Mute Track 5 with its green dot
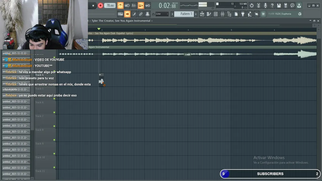Screen dimensions: 322x181 (54, 99)
